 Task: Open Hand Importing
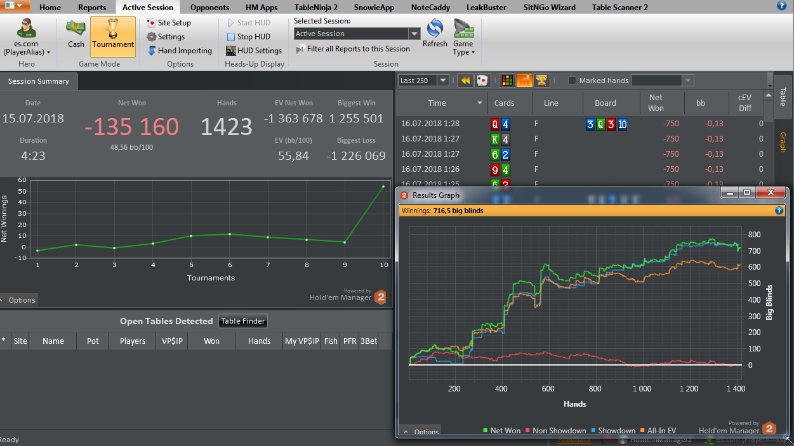point(179,51)
